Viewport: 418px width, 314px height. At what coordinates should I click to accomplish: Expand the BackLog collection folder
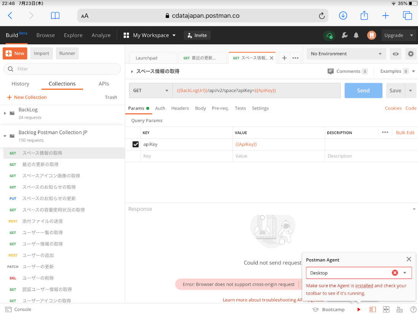5,113
